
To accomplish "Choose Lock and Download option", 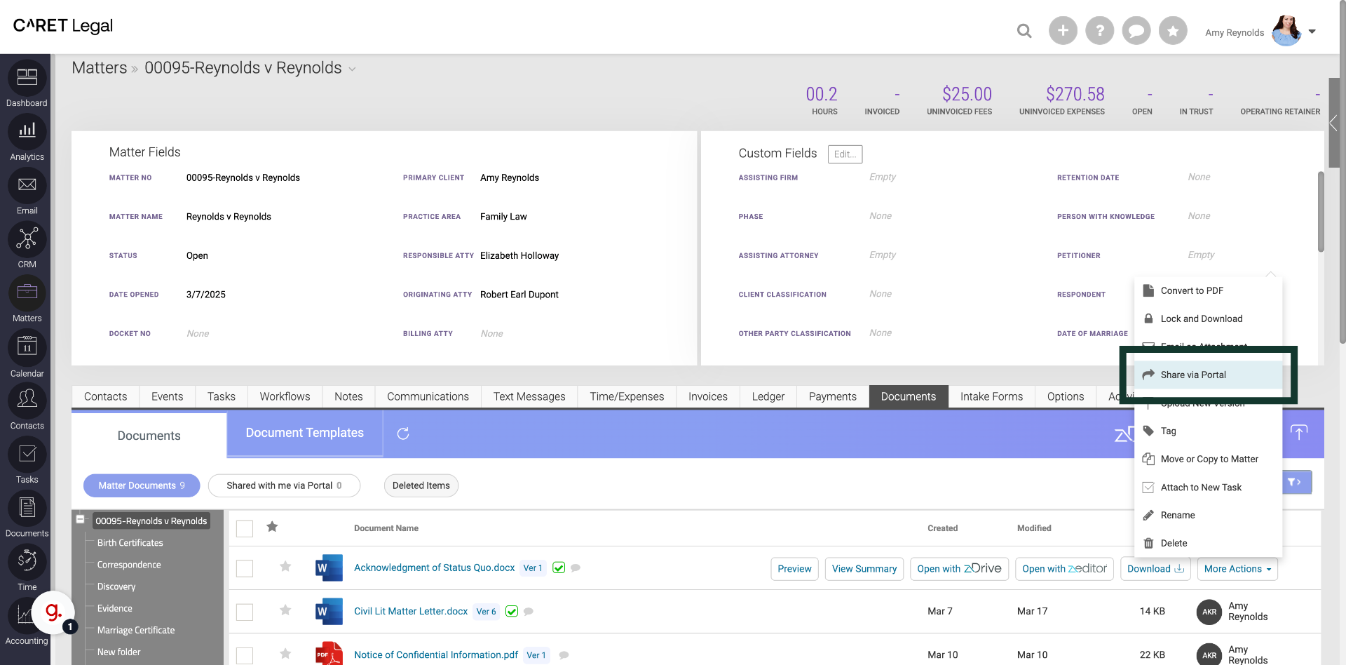I will point(1209,318).
